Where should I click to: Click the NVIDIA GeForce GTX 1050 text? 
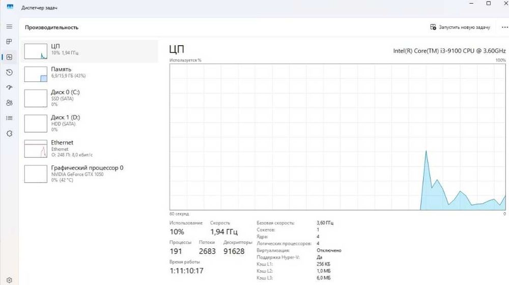77,175
